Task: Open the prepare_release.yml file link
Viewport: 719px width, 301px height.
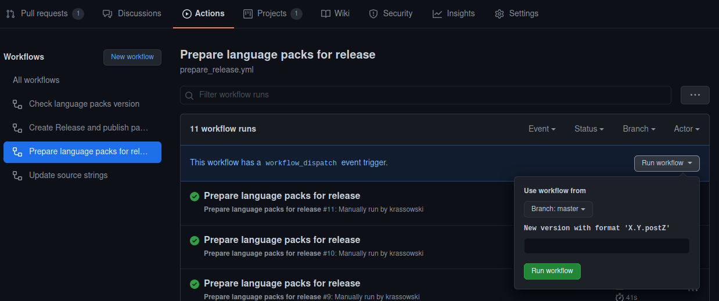Action: (x=217, y=70)
